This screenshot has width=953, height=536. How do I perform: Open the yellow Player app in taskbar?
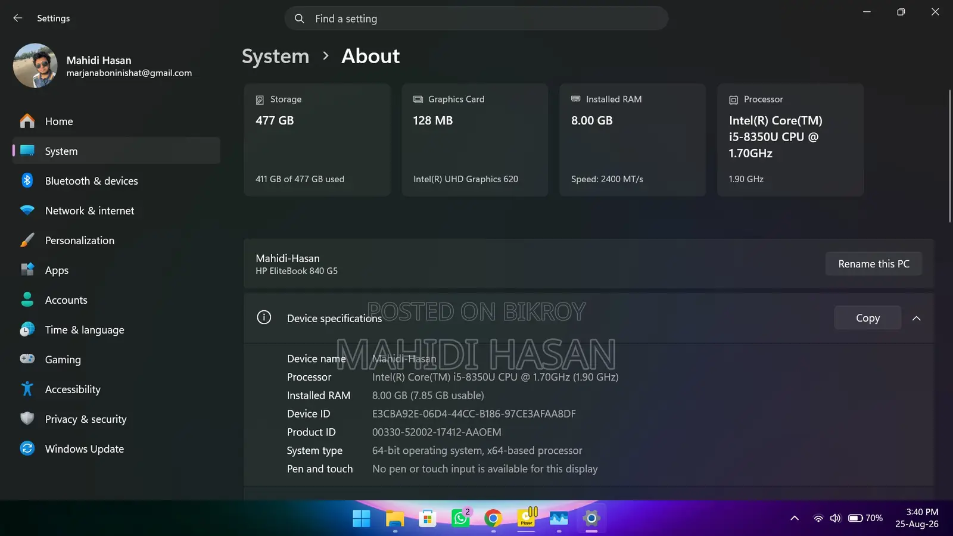pyautogui.click(x=527, y=518)
